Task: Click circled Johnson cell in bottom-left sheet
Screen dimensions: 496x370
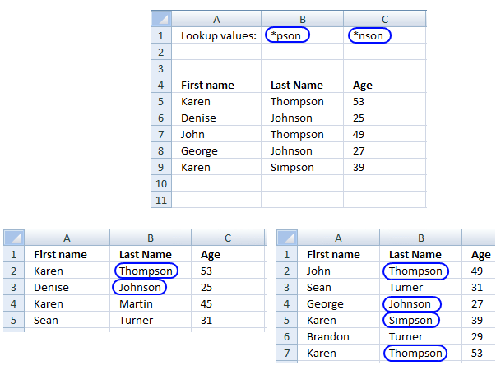Action: [x=151, y=287]
